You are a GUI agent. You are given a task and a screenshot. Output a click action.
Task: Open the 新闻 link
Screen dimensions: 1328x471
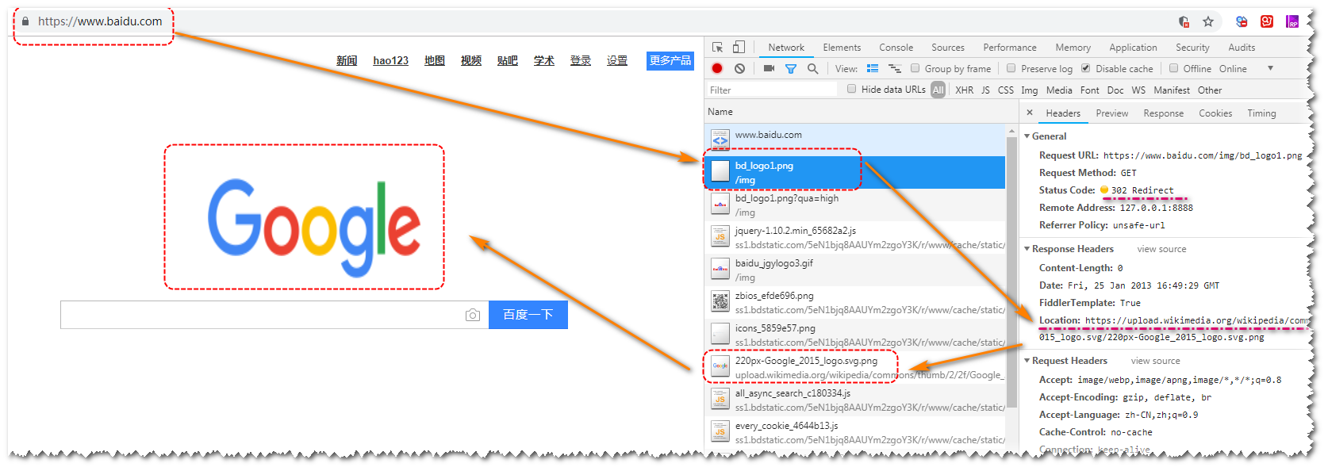click(x=347, y=60)
